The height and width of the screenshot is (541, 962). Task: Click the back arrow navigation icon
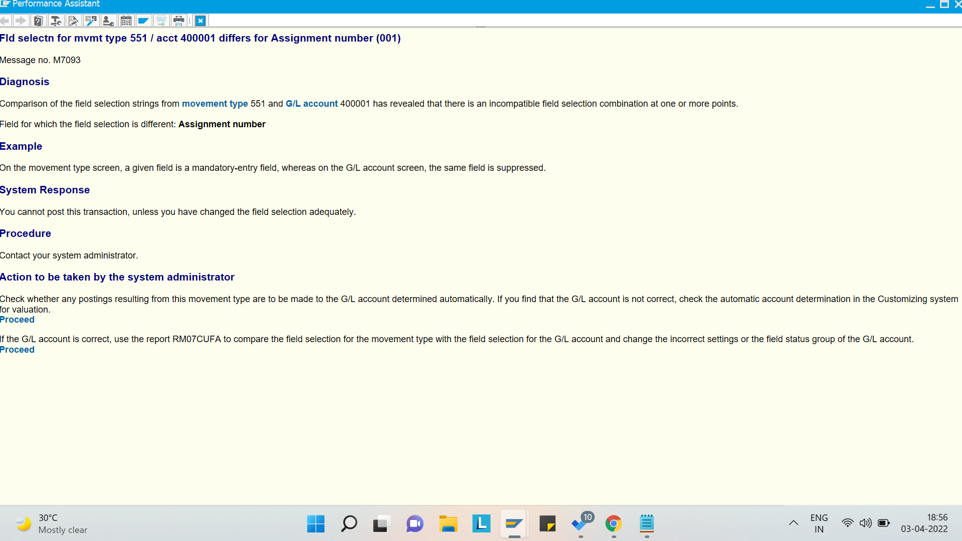[5, 21]
